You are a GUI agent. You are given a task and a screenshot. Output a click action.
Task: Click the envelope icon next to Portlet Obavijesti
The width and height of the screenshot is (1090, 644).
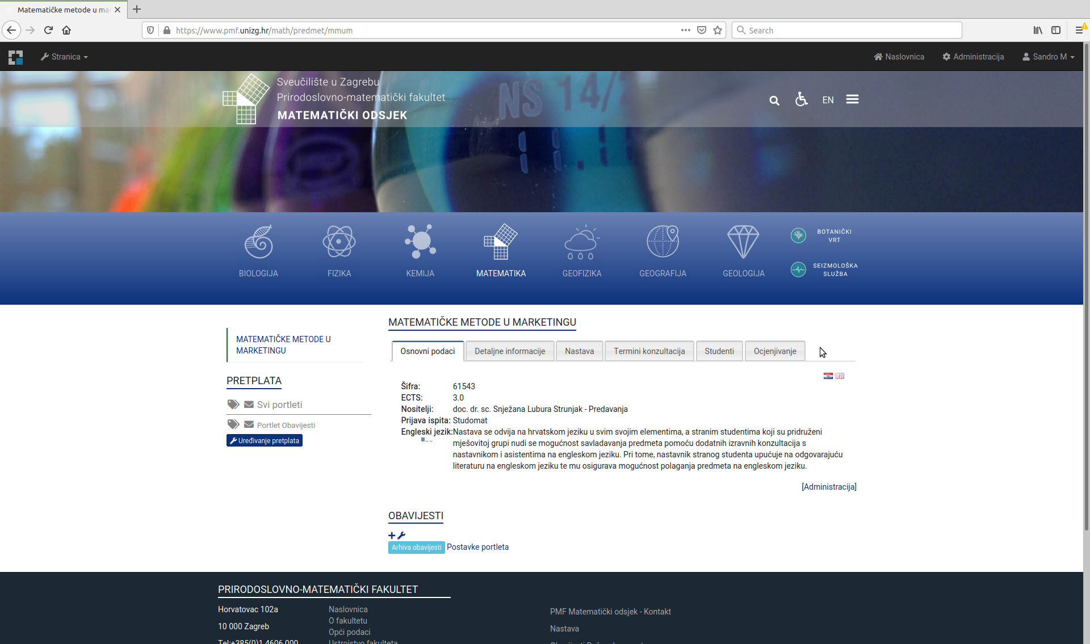click(x=249, y=424)
